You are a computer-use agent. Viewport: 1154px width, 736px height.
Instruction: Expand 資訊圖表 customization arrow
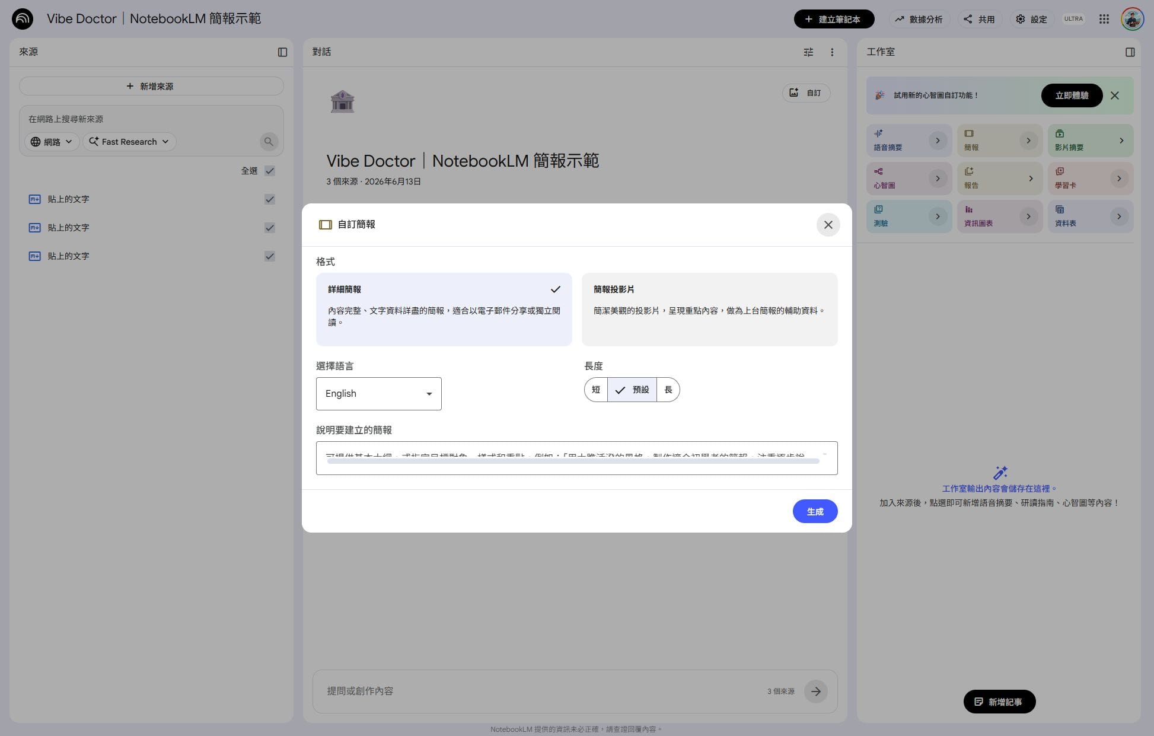click(x=1028, y=216)
